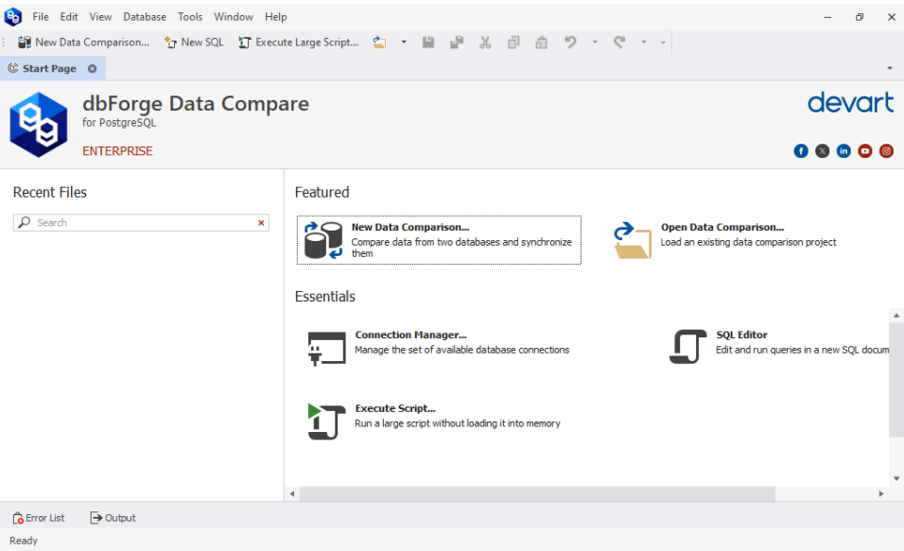Click the 'Connection Manager...' link
This screenshot has height=551, width=904.
pyautogui.click(x=411, y=335)
